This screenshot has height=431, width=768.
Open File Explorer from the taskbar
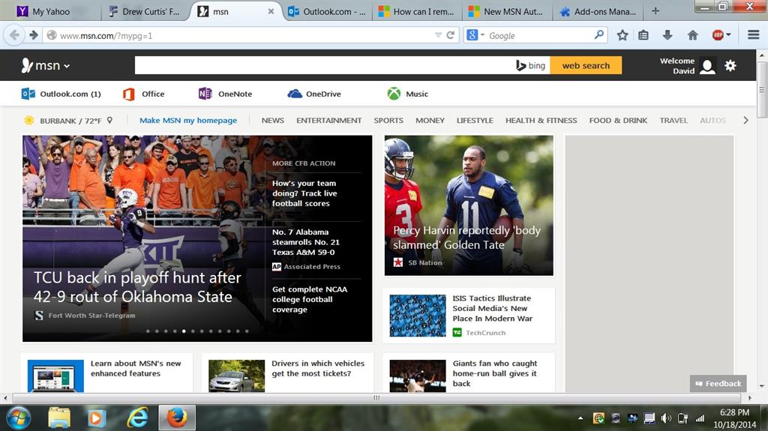(59, 418)
